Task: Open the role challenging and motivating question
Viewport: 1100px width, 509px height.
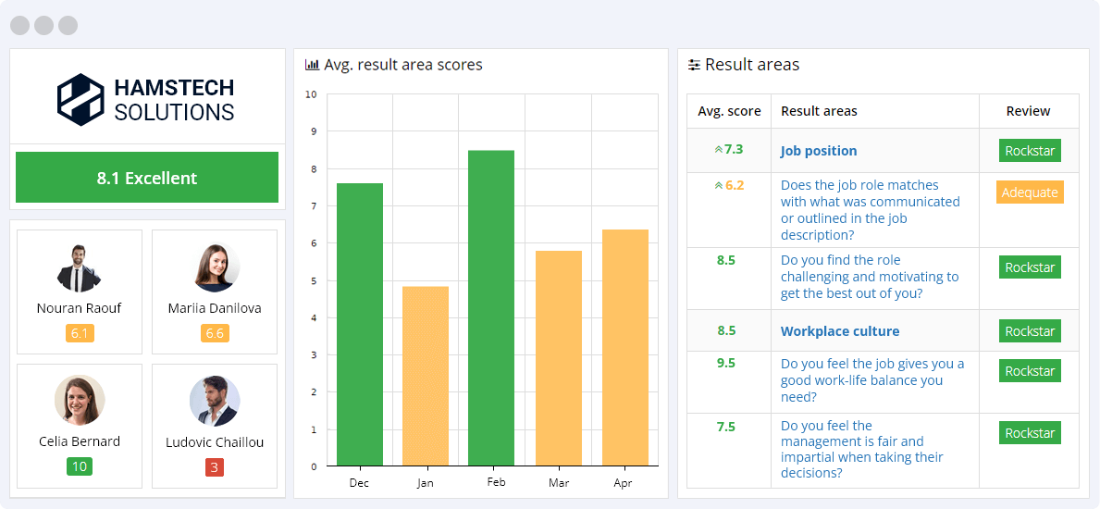Action: click(870, 277)
